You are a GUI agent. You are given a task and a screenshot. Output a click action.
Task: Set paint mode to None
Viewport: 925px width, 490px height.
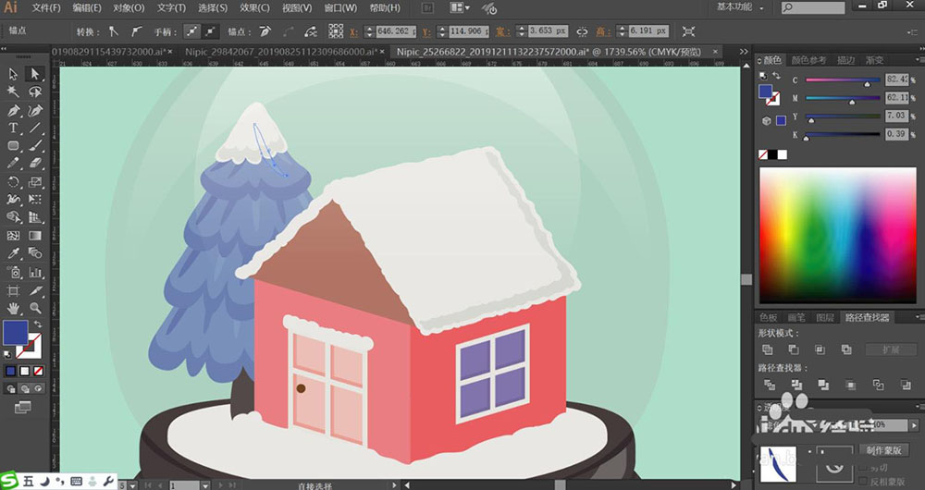38,371
